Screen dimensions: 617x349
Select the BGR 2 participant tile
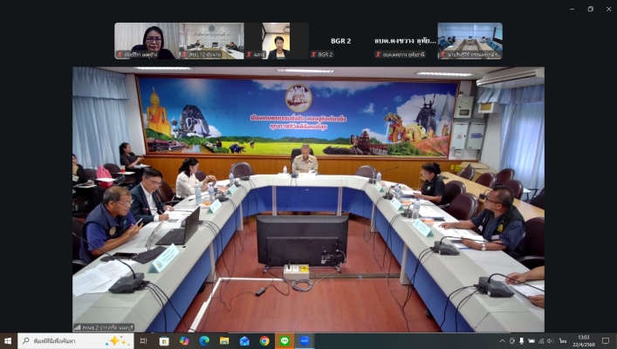point(340,41)
